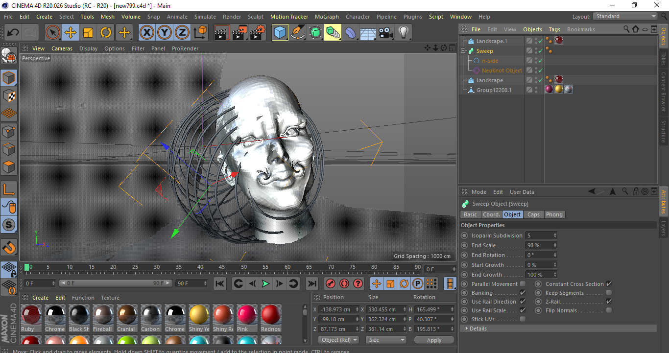Viewport: 669px width, 353px height.
Task: Toggle Flip Normals checkbox
Action: tap(609, 310)
